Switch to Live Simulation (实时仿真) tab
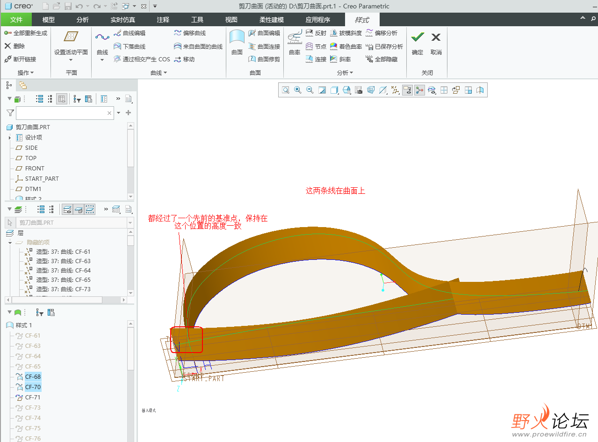Image resolution: width=598 pixels, height=442 pixels. [123, 20]
